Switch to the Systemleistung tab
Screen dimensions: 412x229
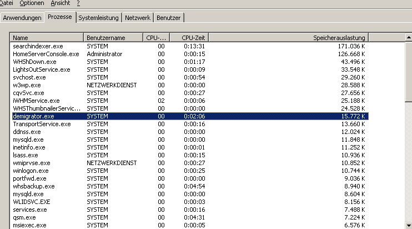click(98, 18)
